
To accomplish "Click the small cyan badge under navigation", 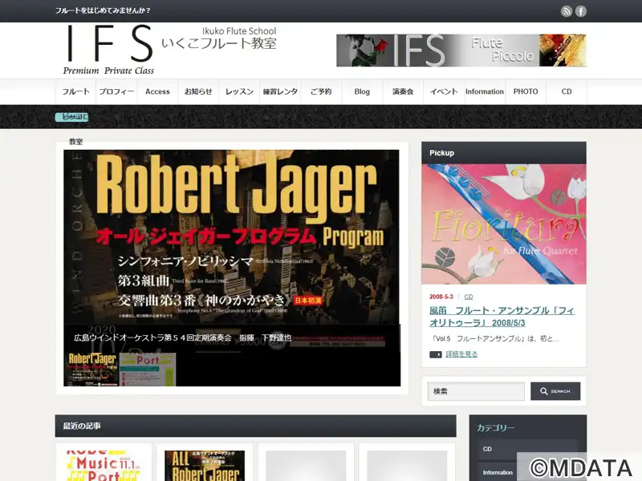I will point(71,117).
